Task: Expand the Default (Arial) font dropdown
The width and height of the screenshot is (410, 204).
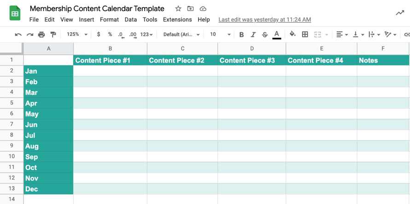Action: click(182, 35)
